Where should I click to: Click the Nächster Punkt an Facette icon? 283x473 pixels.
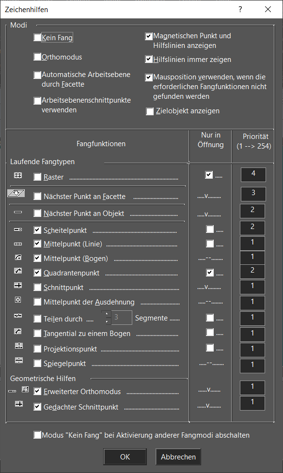(16, 193)
